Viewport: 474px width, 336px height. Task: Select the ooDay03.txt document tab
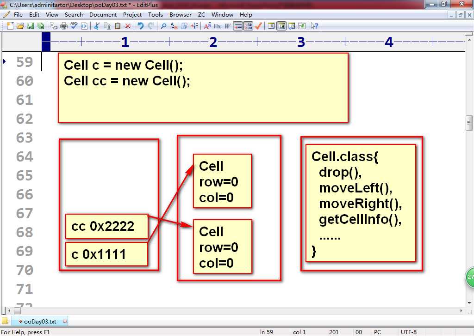click(40, 322)
